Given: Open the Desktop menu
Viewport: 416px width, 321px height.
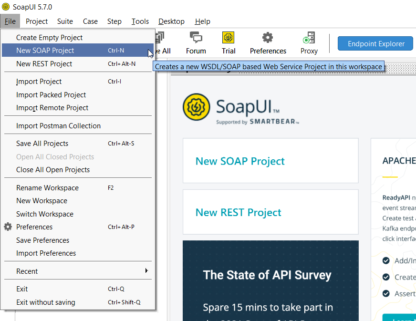Looking at the screenshot, I should point(171,21).
